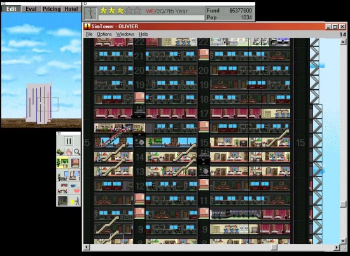Screen dimensions: 350x256
Task: Click the horizontal scrollbar left arrow
Action: point(87,247)
